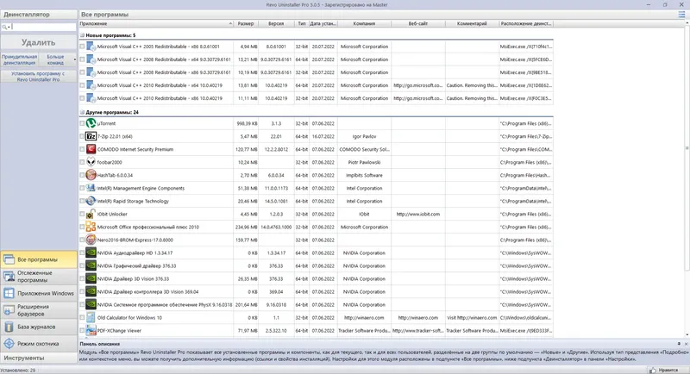Click the Расширения браузеров icon
The height and width of the screenshot is (374, 690).
(x=9, y=310)
